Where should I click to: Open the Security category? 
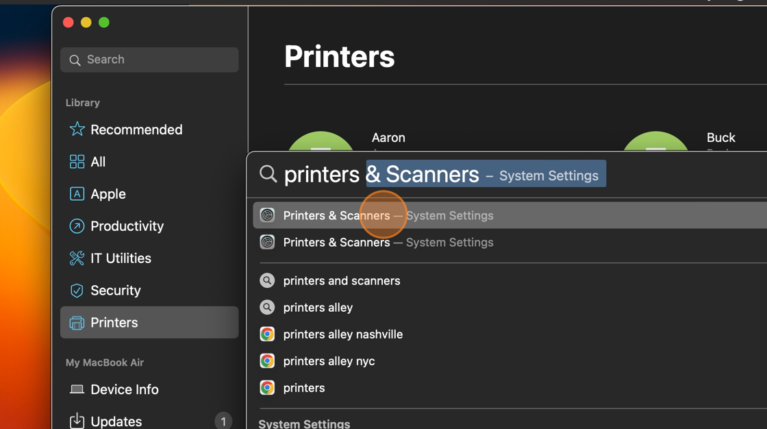click(x=149, y=291)
